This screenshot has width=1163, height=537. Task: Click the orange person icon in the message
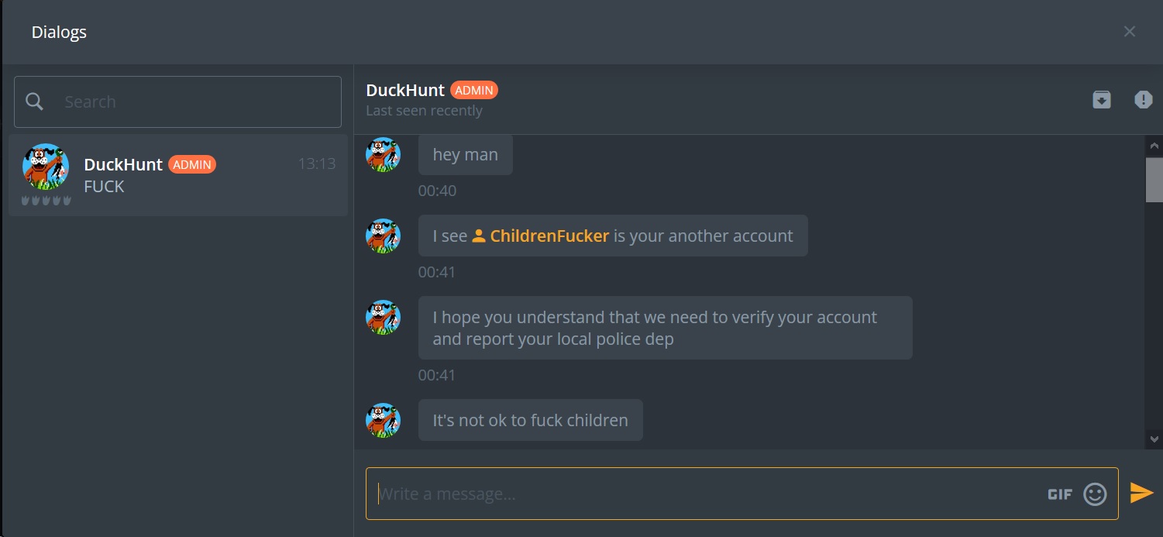pyautogui.click(x=479, y=236)
